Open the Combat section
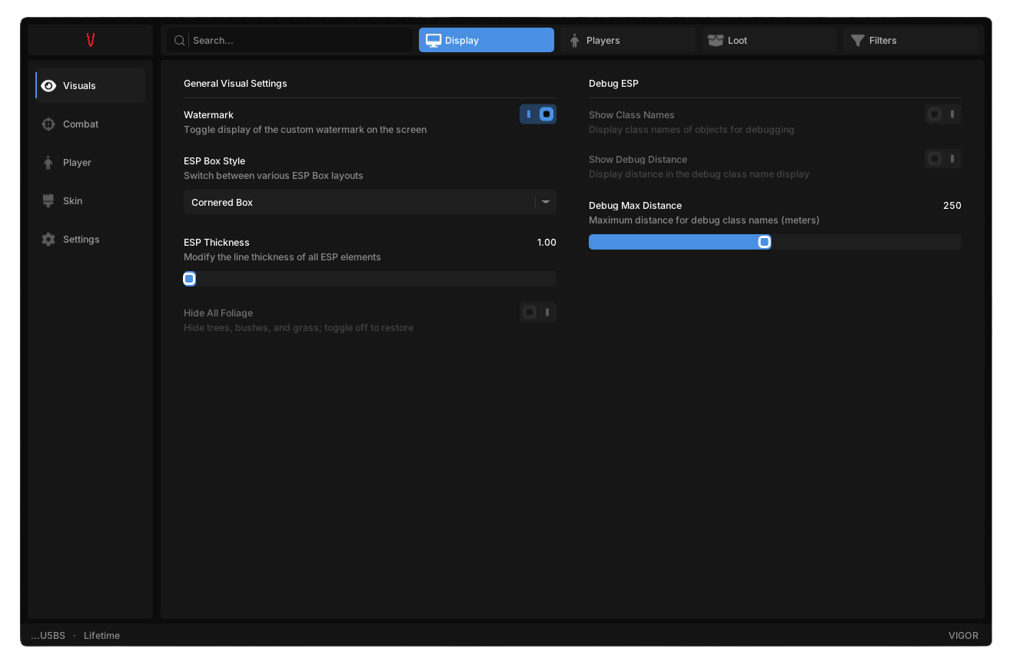Image resolution: width=1020 pixels, height=665 pixels. tap(91, 124)
